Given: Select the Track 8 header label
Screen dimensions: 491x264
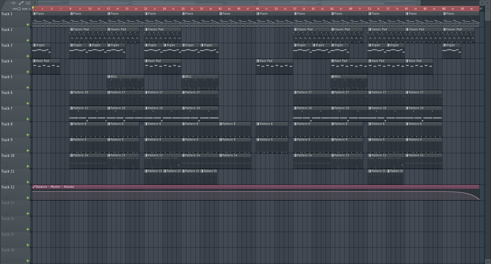Looking at the screenshot, I should tap(7, 124).
